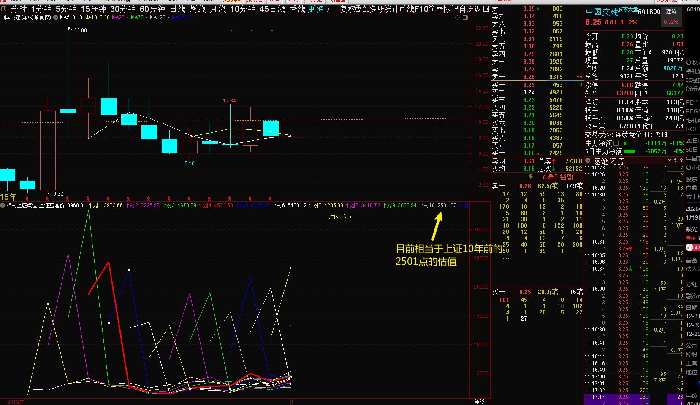
Task: Click the MA5: 8.18 indicator label
Action: 71,17
